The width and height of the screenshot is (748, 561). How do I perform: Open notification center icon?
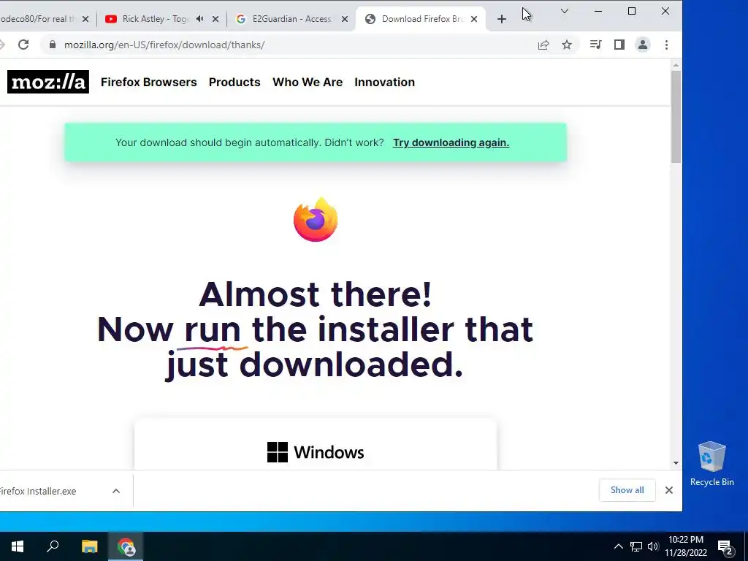tap(725, 547)
